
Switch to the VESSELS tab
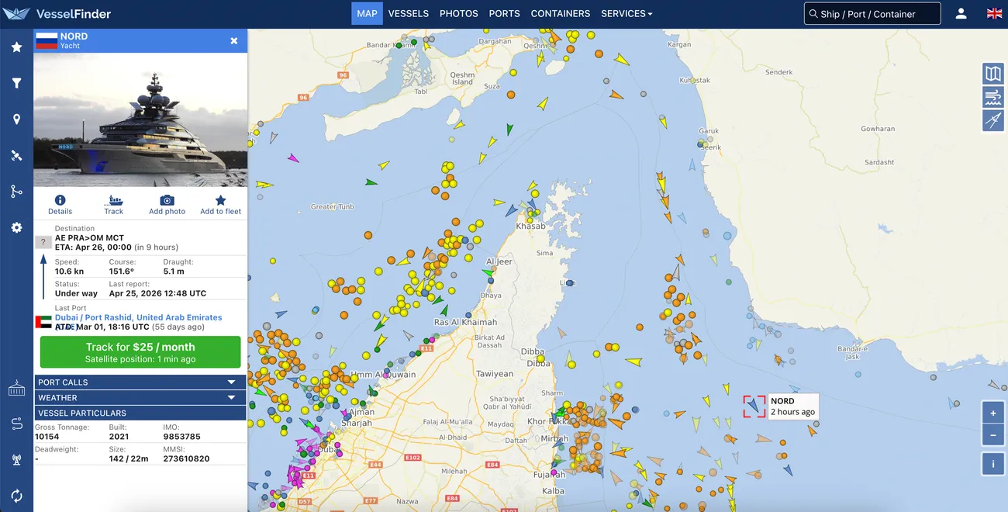(x=408, y=14)
